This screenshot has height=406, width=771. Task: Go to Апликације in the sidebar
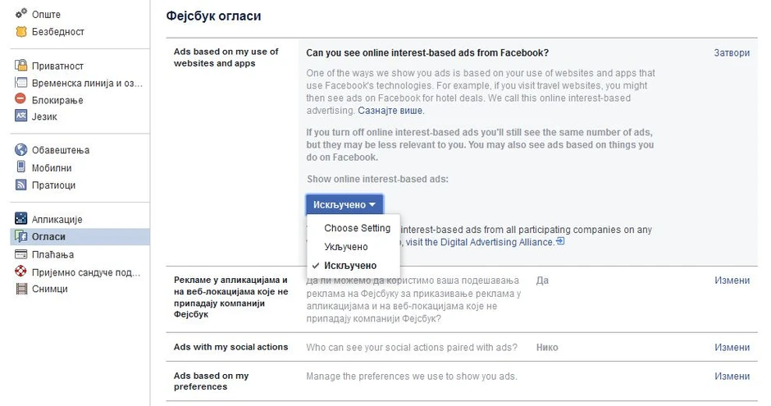[57, 220]
